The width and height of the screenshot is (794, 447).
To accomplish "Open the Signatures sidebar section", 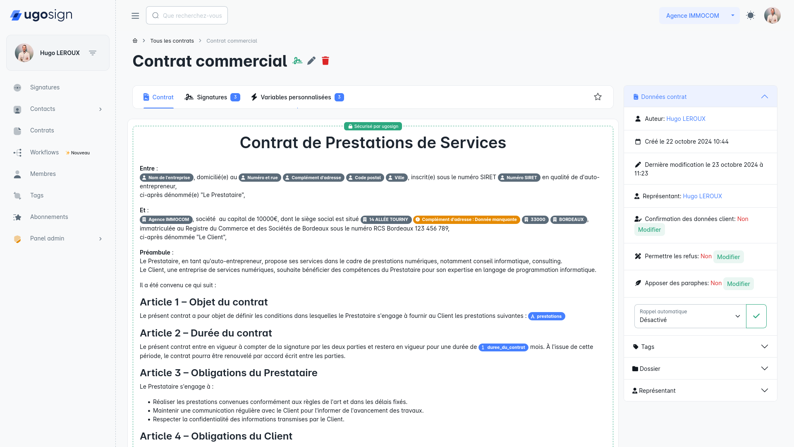I will click(x=45, y=87).
